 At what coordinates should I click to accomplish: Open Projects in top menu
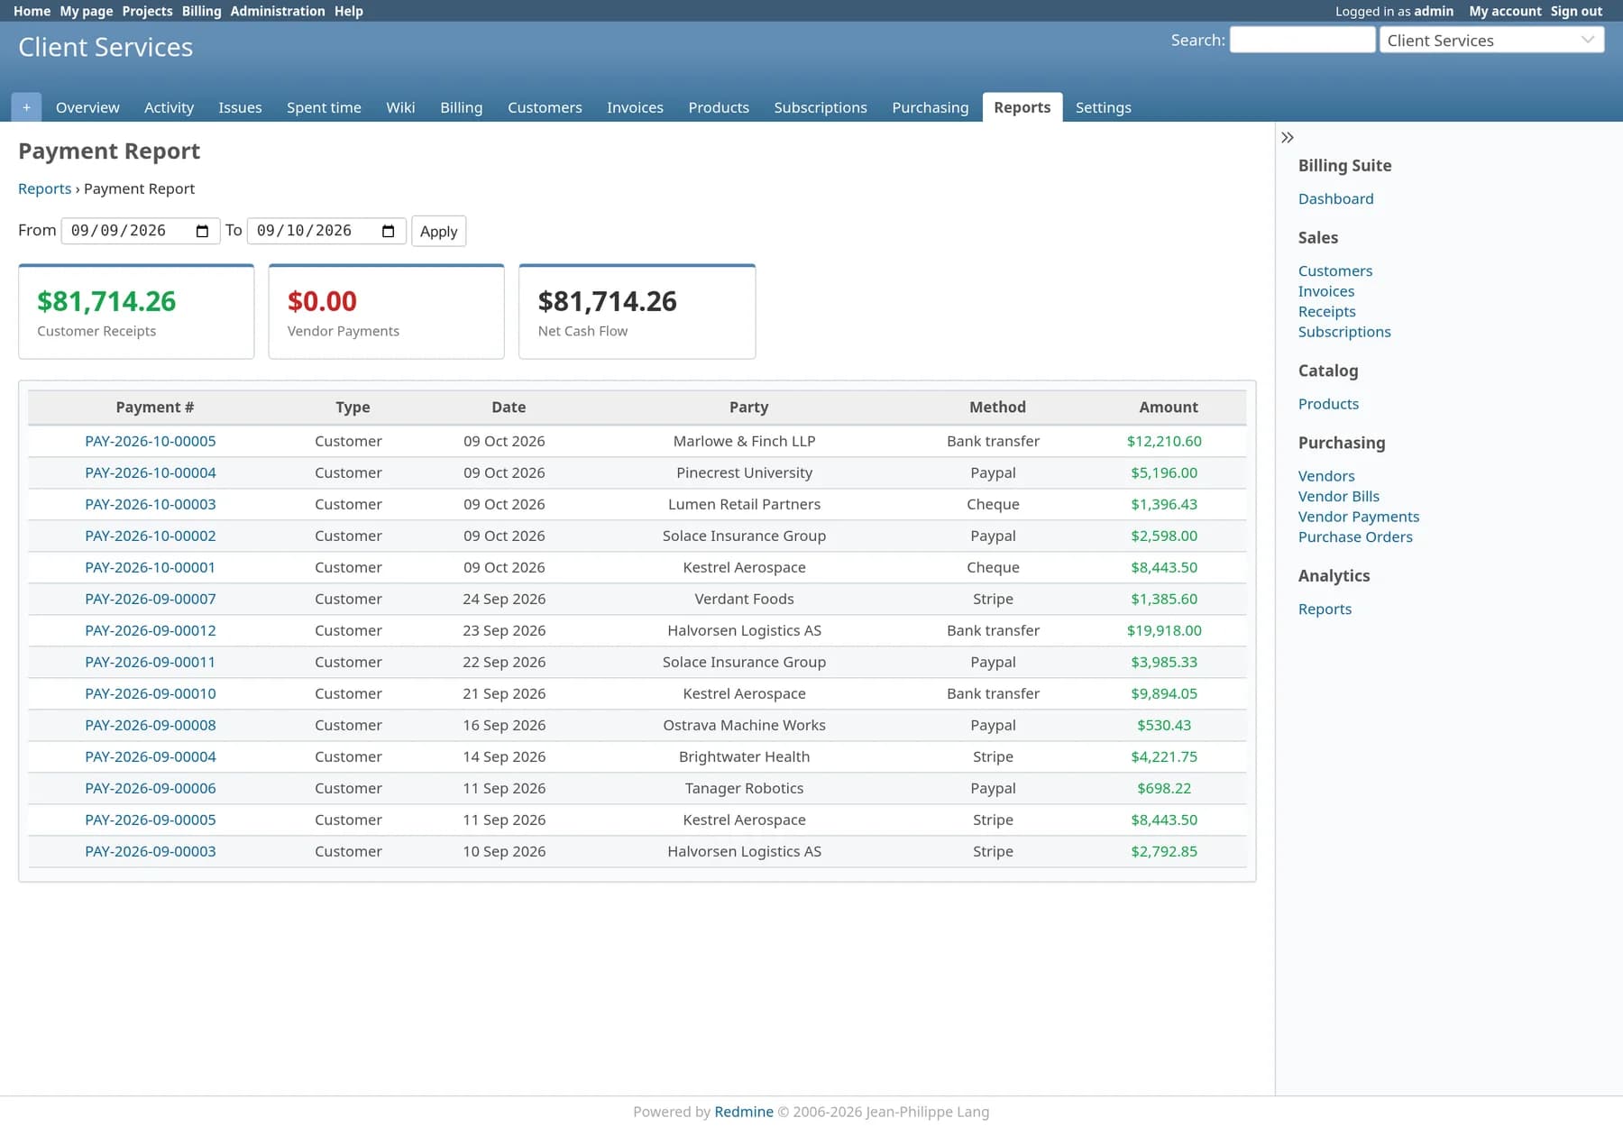(147, 11)
